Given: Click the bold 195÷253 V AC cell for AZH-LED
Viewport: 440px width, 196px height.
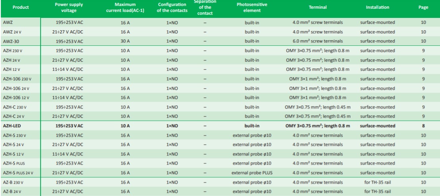Looking at the screenshot, I should [69, 126].
